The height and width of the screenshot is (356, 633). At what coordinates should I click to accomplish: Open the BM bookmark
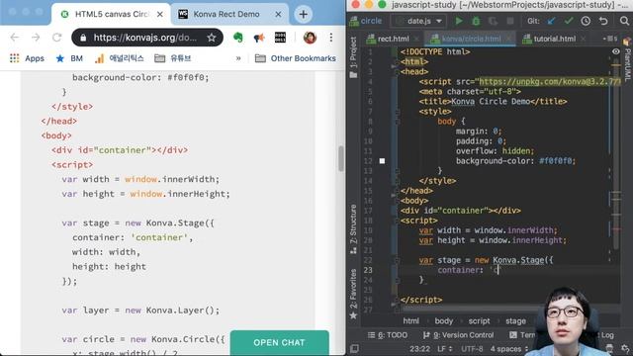[70, 58]
